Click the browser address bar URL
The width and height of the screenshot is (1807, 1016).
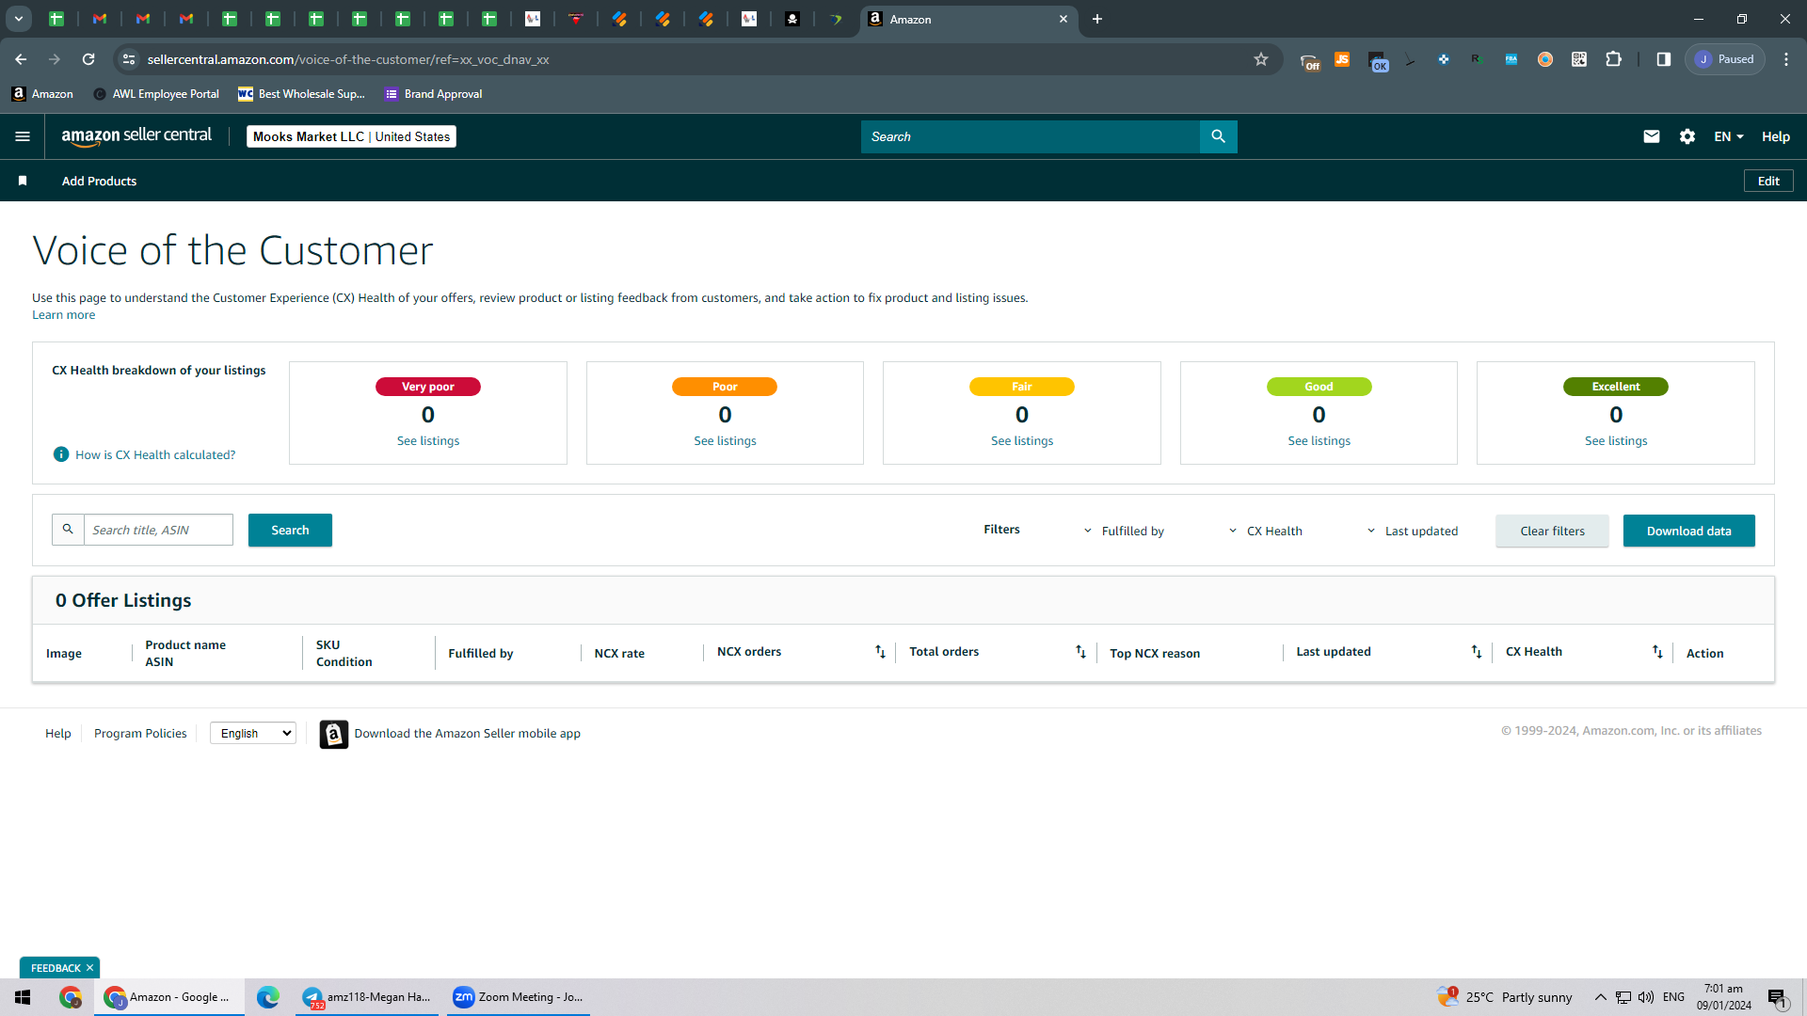(348, 59)
